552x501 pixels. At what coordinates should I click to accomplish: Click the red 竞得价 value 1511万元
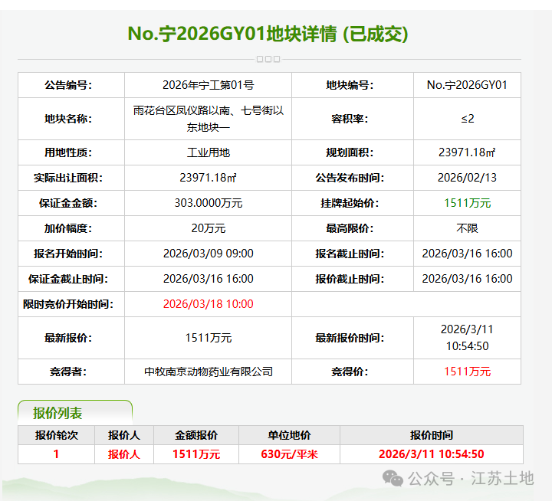pos(467,372)
